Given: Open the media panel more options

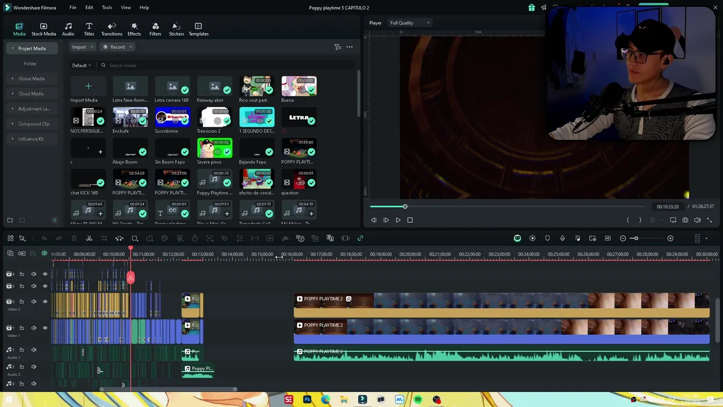Looking at the screenshot, I should coord(350,47).
